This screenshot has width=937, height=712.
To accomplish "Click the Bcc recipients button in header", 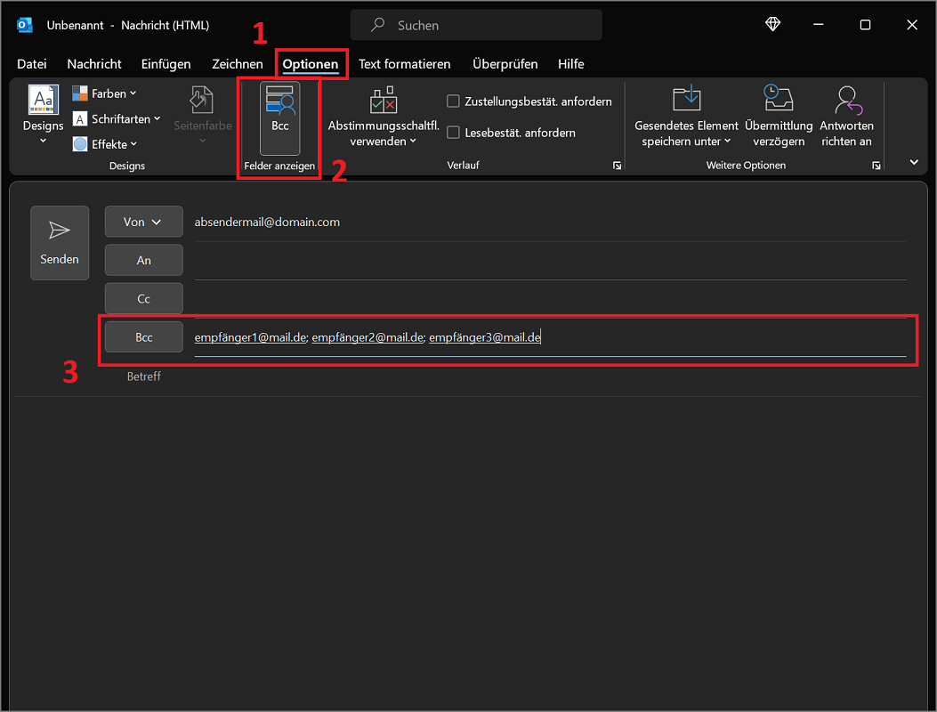I will (x=144, y=337).
